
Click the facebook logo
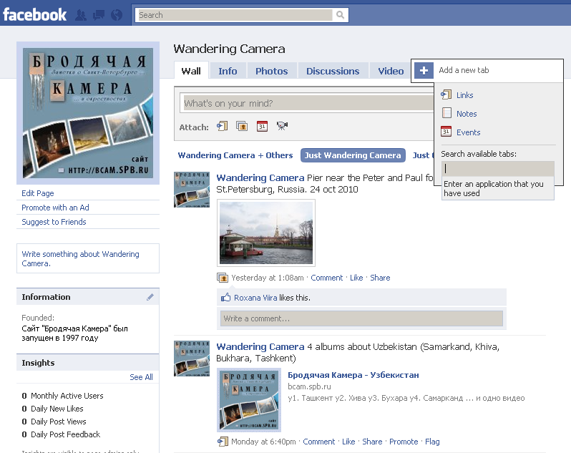coord(34,14)
